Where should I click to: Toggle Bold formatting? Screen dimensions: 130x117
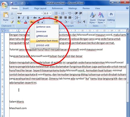[x=19, y=18]
